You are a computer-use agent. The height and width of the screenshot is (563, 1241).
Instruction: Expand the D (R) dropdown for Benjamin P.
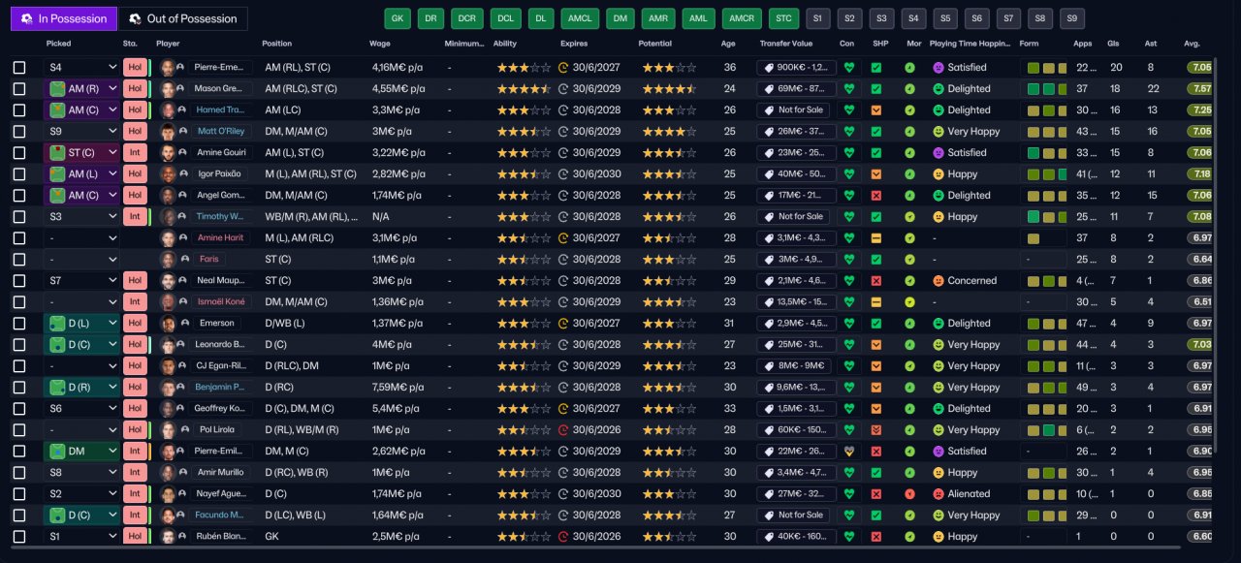click(x=81, y=388)
